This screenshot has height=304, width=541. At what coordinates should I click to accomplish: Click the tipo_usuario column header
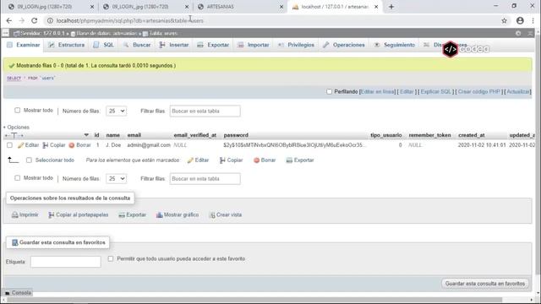tap(386, 135)
